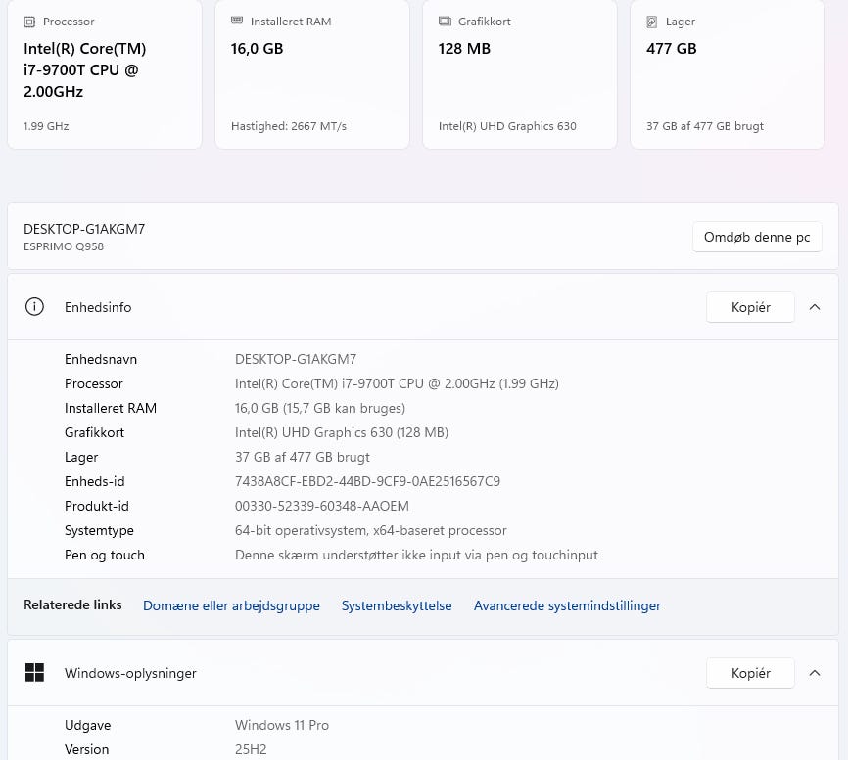This screenshot has height=760, width=848.
Task: Click the Omdøb denne pc button
Action: coord(757,237)
